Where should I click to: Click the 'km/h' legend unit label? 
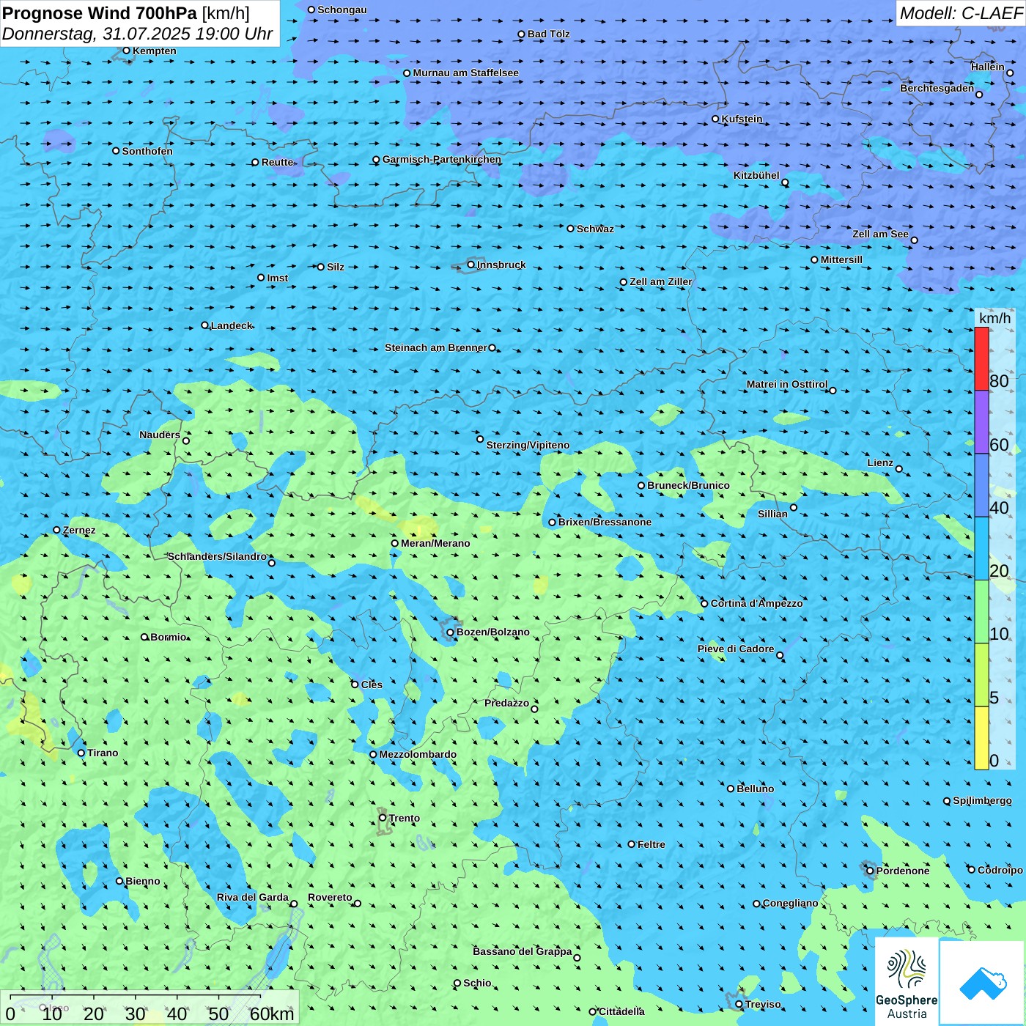[994, 318]
